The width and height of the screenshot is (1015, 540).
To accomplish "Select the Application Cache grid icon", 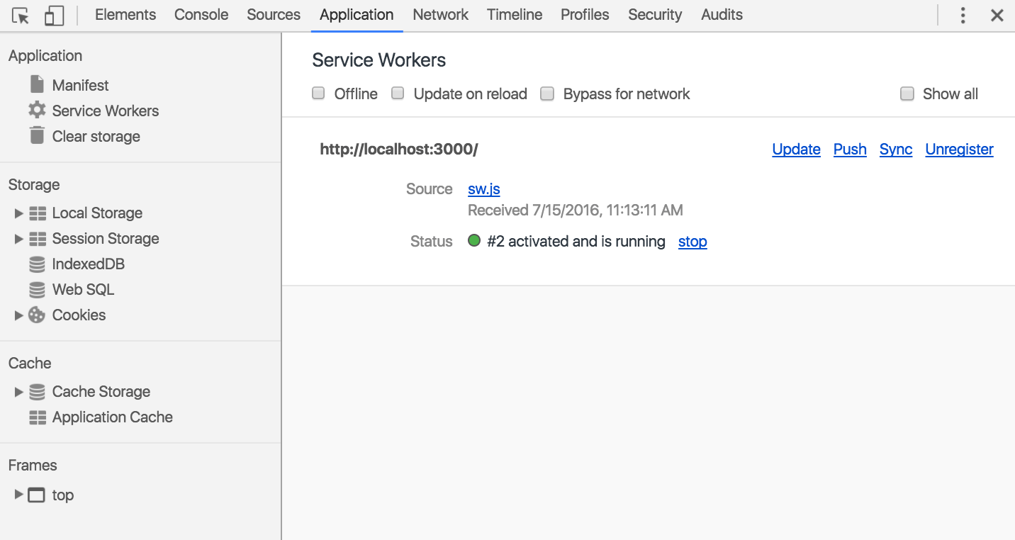I will [x=37, y=417].
